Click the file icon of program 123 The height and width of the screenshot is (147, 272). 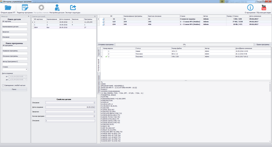(x=103, y=22)
